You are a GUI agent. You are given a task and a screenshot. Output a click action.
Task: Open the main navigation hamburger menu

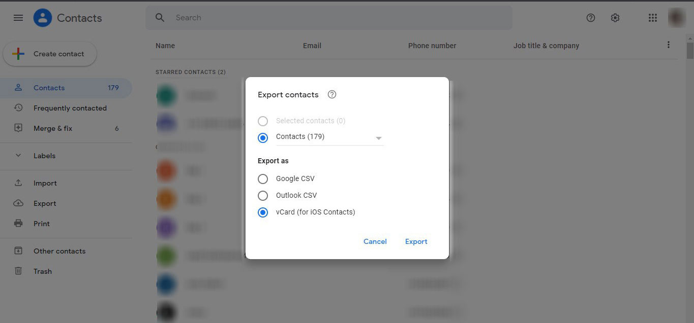click(18, 17)
